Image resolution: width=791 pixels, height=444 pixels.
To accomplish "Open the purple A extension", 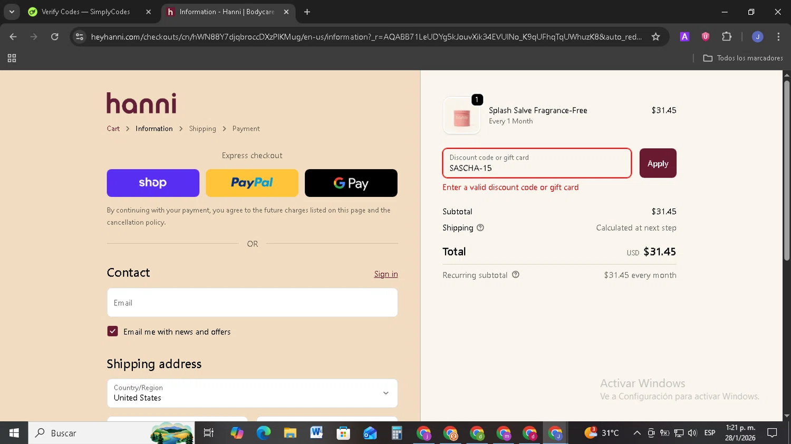I will pos(684,36).
